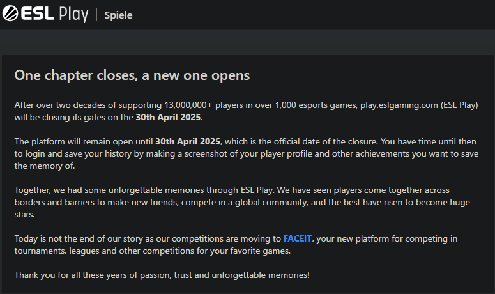Screen dimensions: 495x294
Task: Click the Thank you closing sentence
Action: tap(162, 275)
